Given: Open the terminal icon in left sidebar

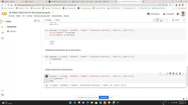Looking at the screenshot, I should [3, 95].
